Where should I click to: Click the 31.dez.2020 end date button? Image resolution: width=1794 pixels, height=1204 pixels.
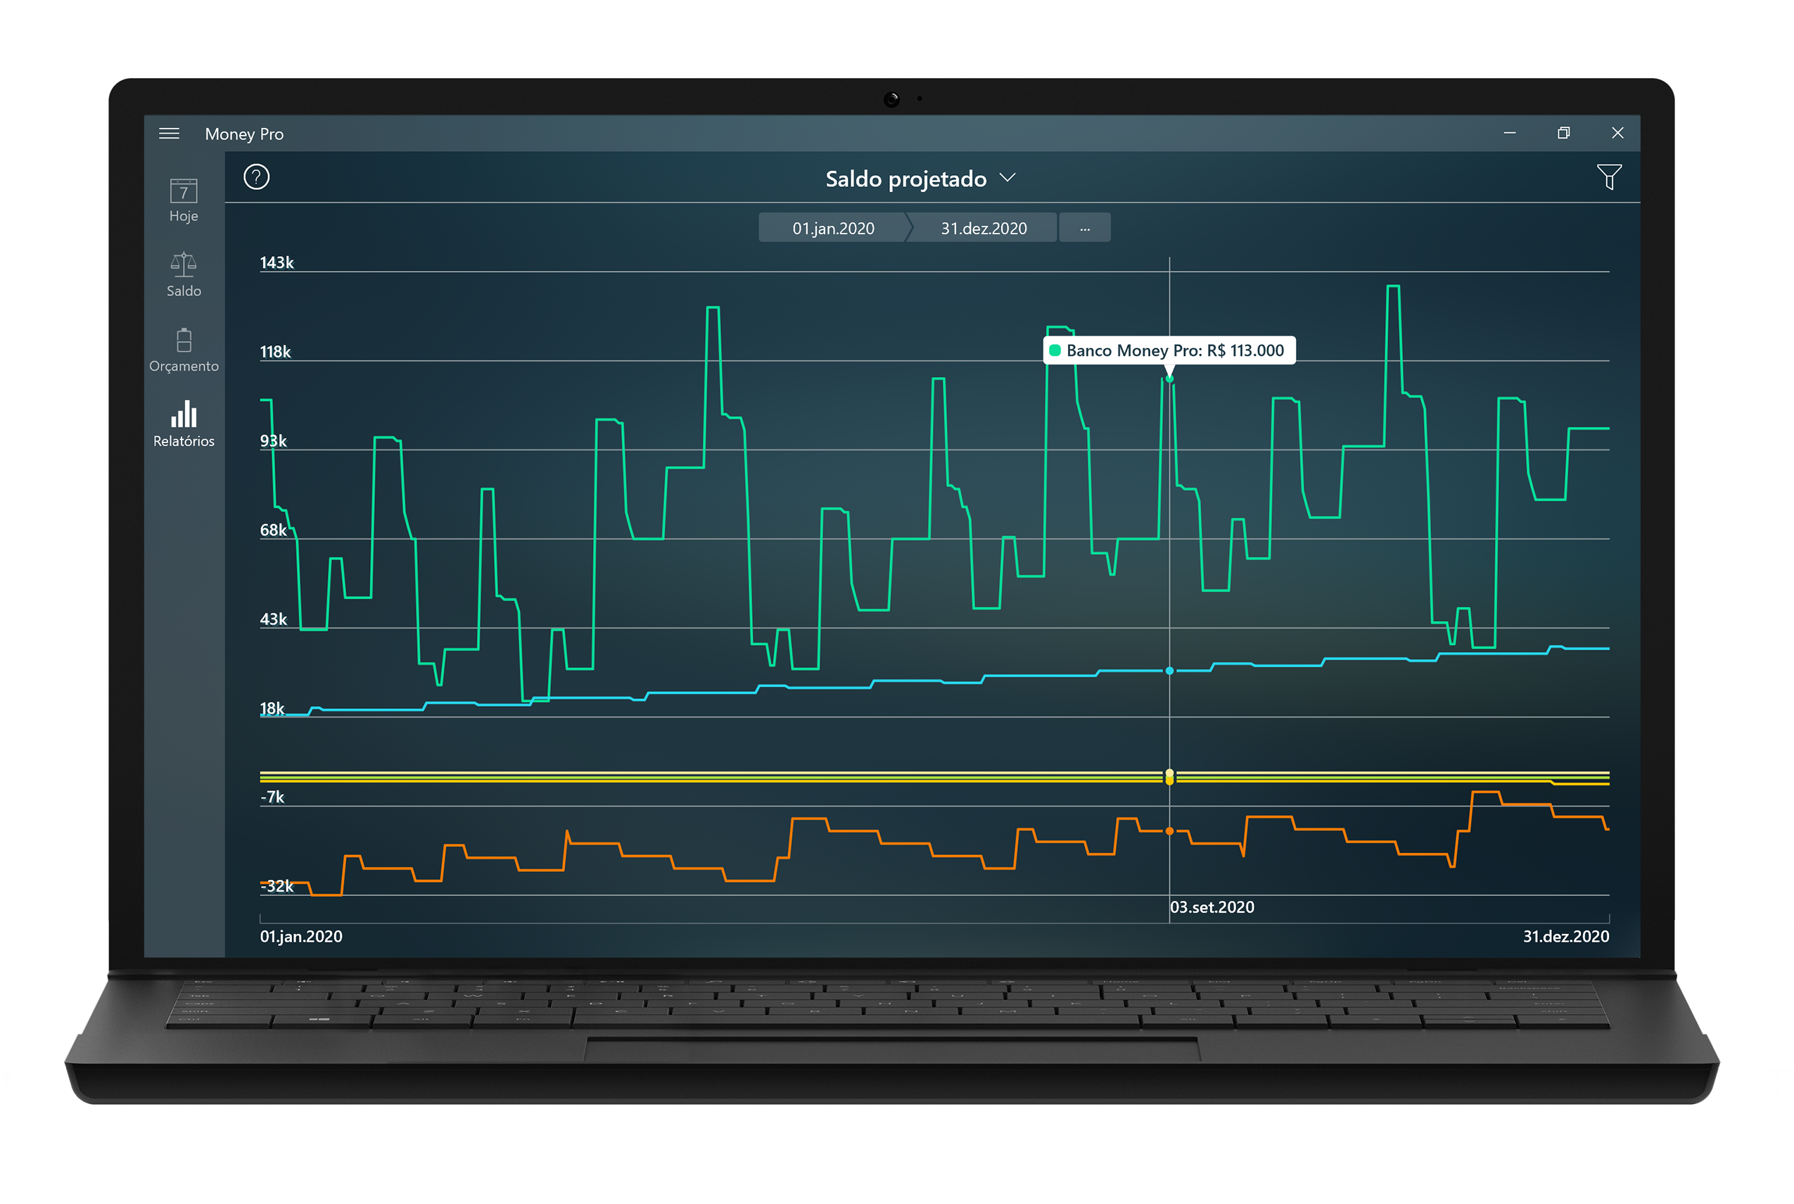[983, 228]
